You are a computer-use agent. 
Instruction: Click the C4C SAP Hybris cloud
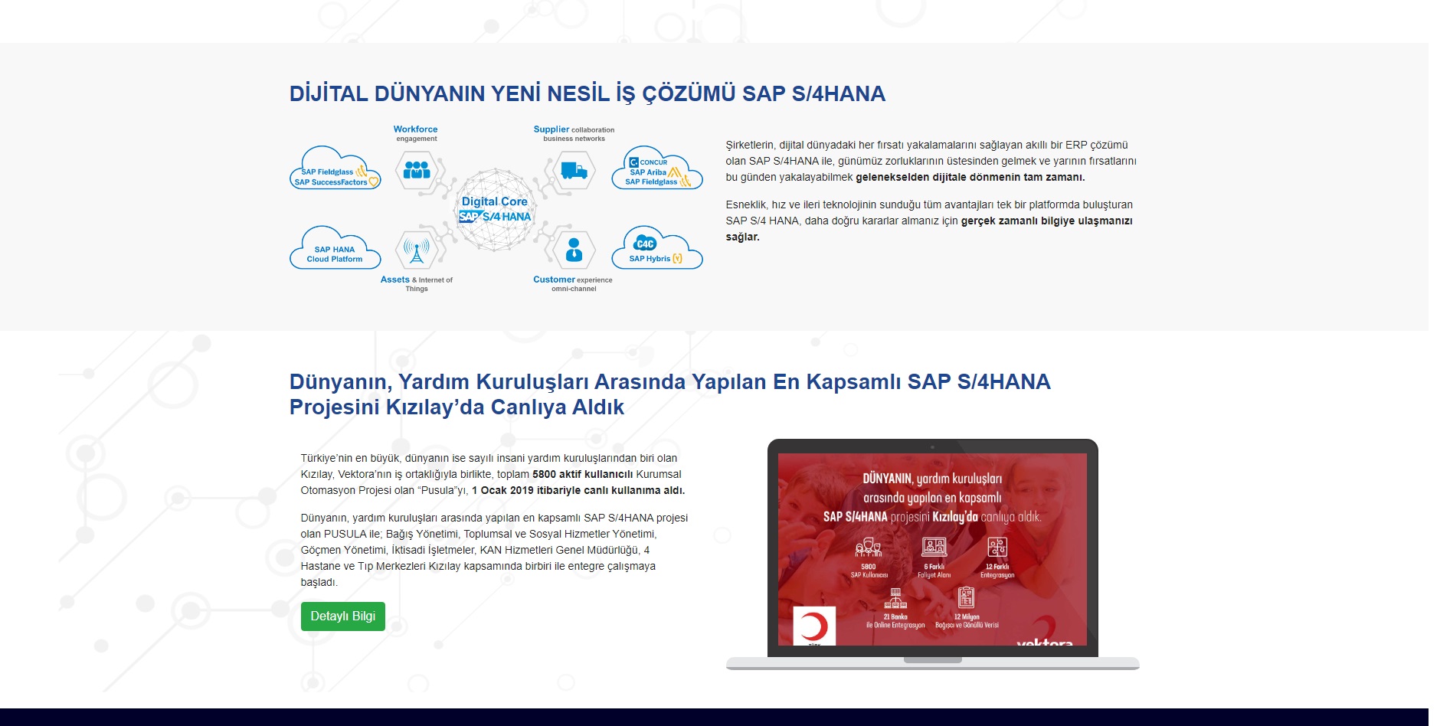point(657,248)
